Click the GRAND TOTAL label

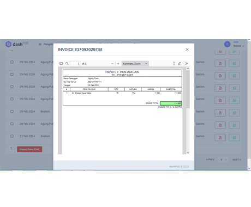152,103
